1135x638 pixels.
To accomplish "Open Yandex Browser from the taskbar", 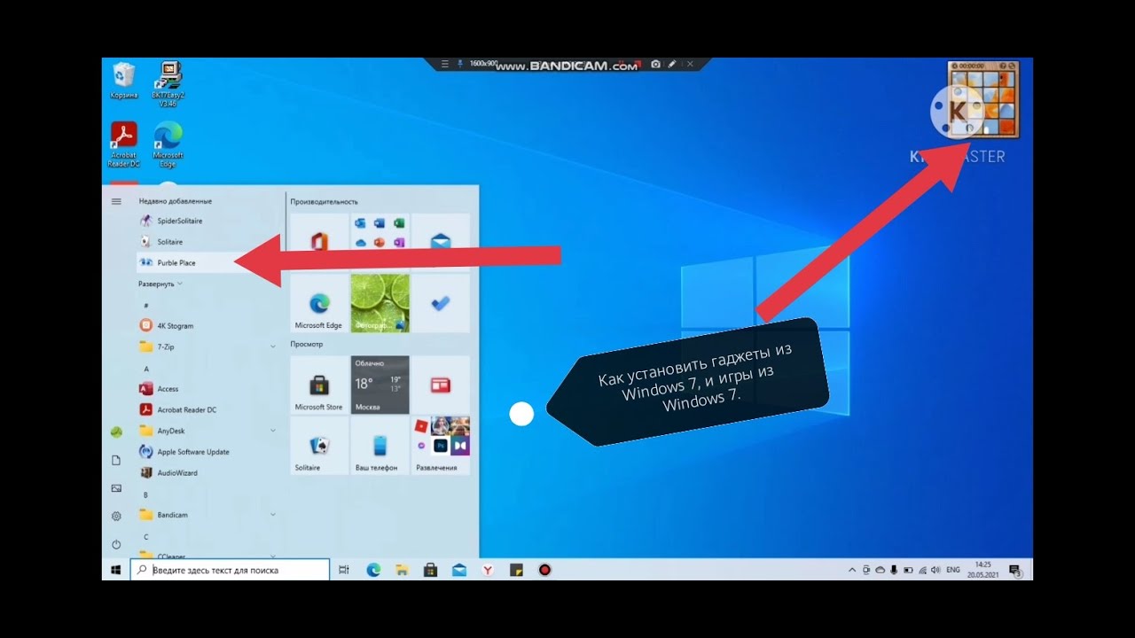I will (x=488, y=570).
